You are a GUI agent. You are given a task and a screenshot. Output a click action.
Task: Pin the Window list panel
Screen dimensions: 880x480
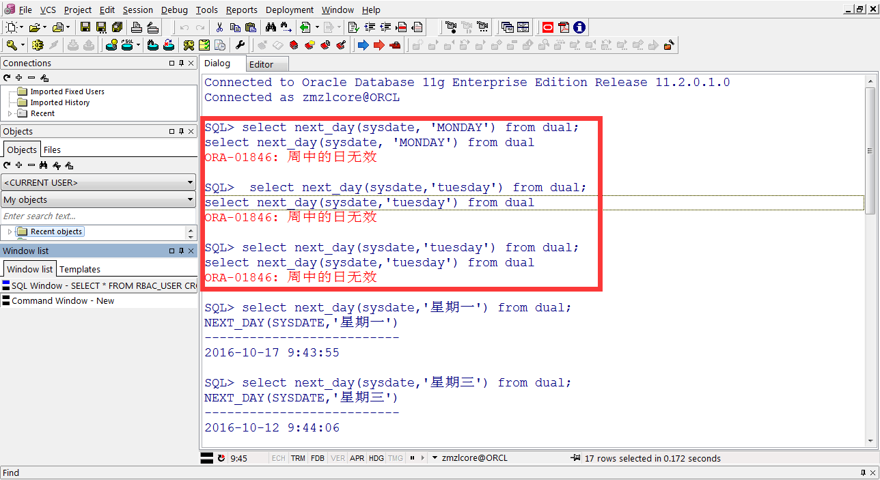click(181, 251)
